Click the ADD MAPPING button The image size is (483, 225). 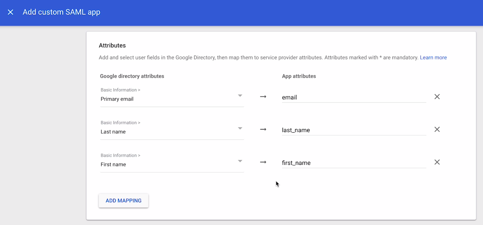123,201
